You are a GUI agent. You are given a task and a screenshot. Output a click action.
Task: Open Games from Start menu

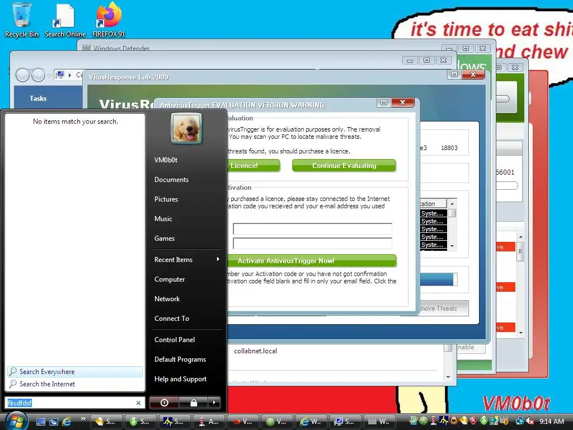165,239
